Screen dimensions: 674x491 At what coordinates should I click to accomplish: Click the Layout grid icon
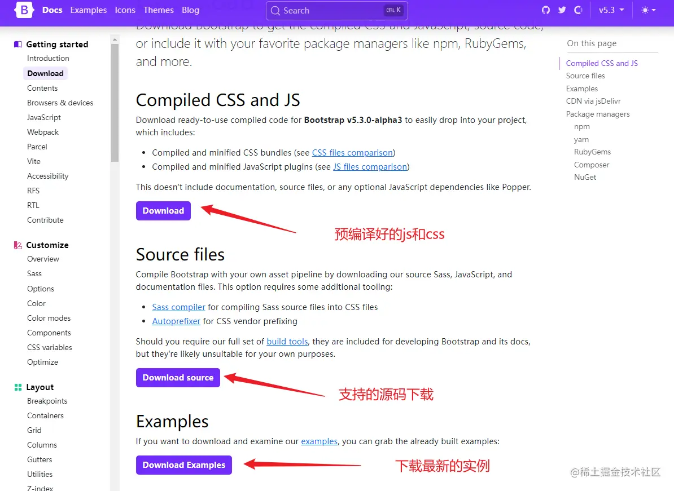point(18,387)
